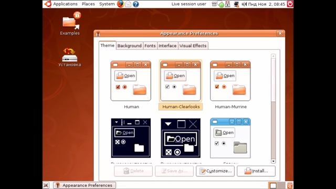
Task: Click the network monitor tray icon
Action: click(236, 4)
